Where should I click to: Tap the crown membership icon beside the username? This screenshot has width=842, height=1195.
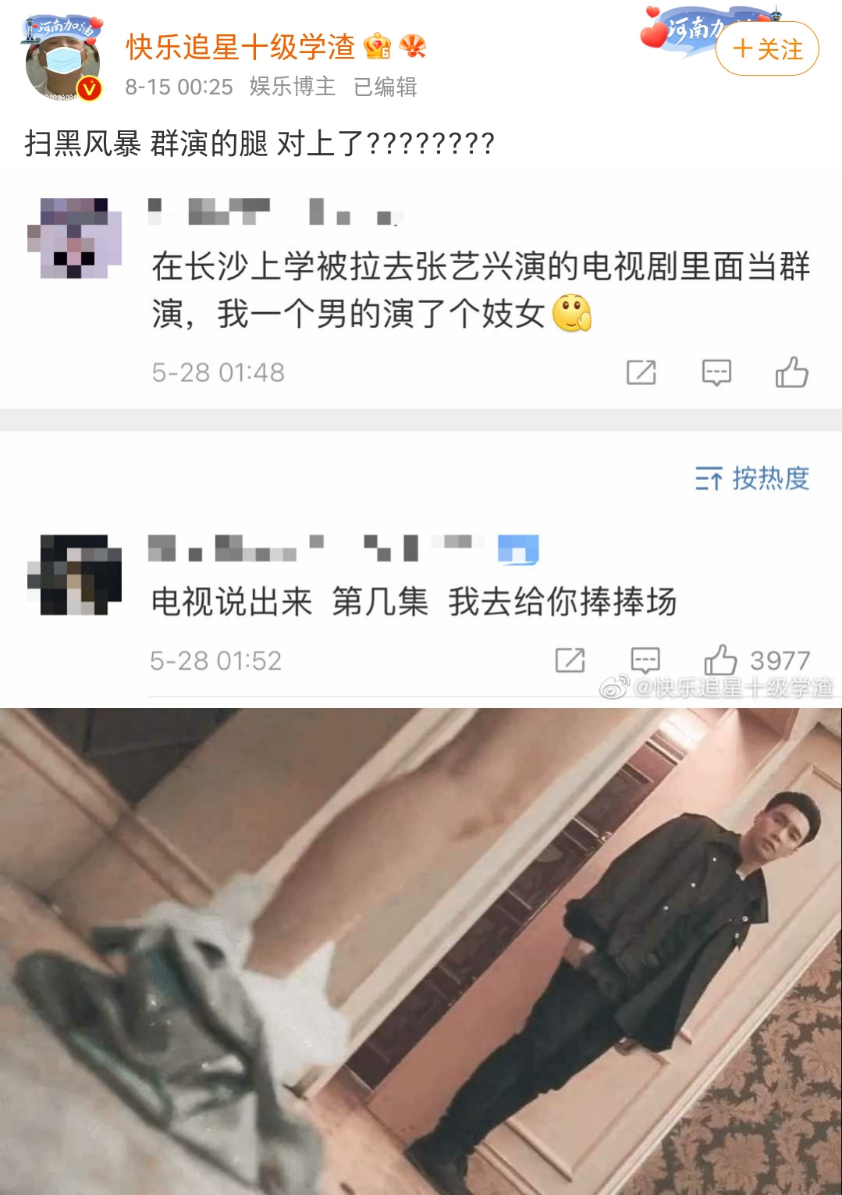click(378, 48)
